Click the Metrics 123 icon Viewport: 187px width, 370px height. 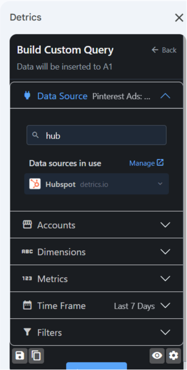(x=27, y=279)
